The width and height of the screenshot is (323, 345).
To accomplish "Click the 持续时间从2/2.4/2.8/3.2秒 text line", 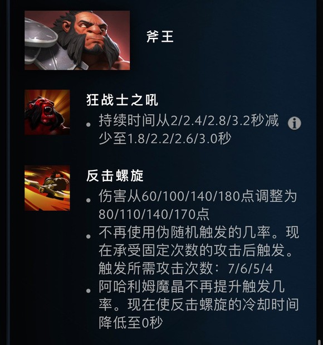I will (x=182, y=120).
